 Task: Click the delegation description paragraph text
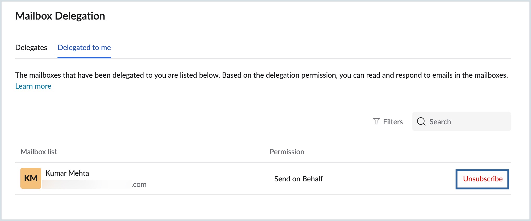coord(262,75)
